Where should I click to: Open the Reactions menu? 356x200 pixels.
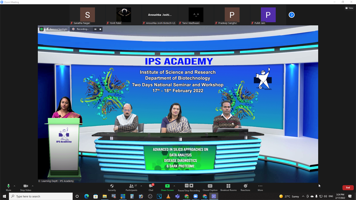click(245, 187)
